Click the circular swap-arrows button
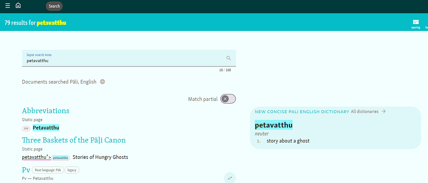This screenshot has height=183, width=428. click(230, 178)
